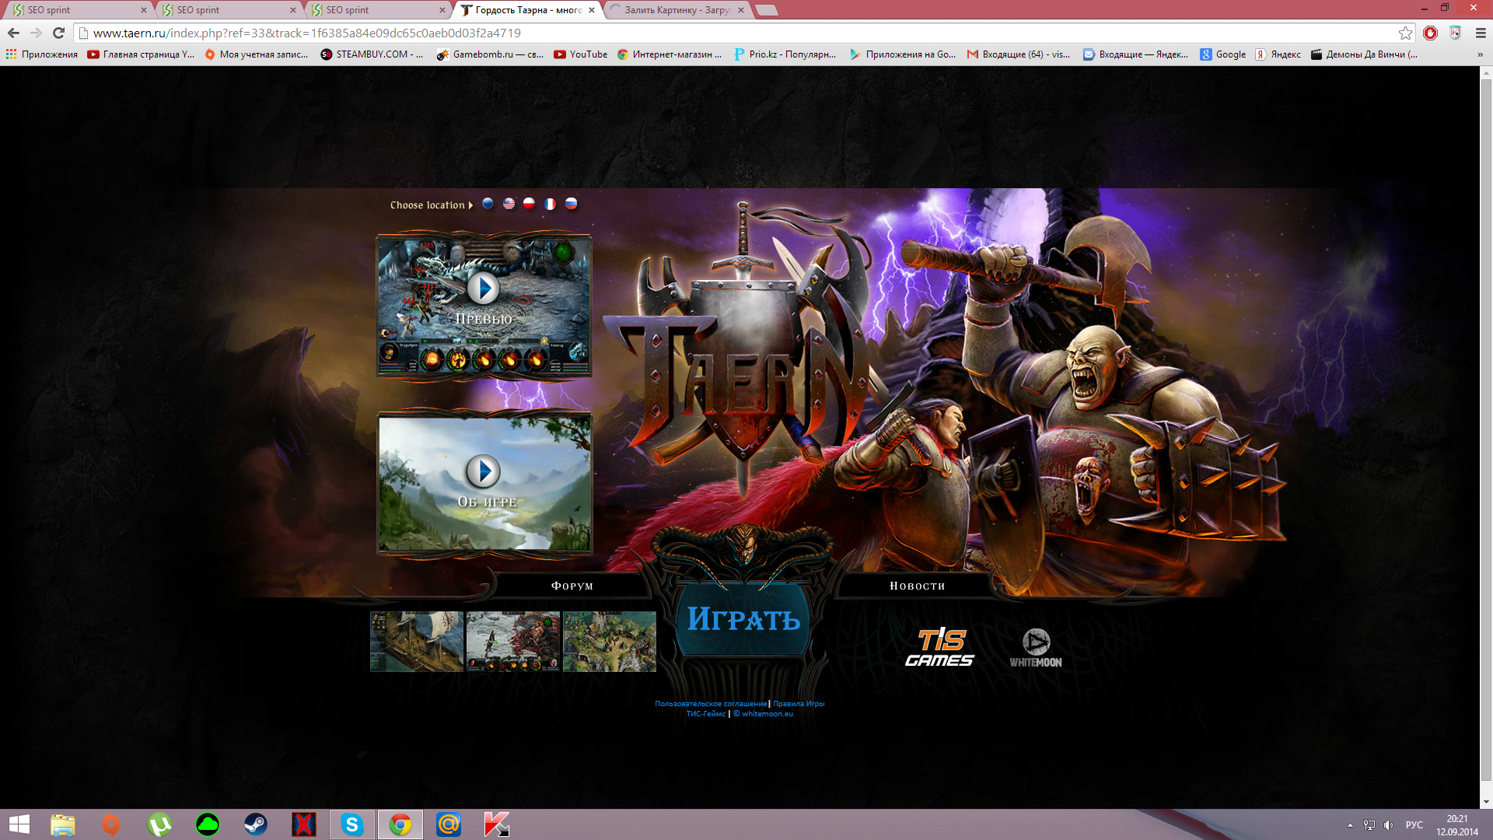Click the scrollbar up arrow
This screenshot has height=840, width=1493.
coord(1486,74)
